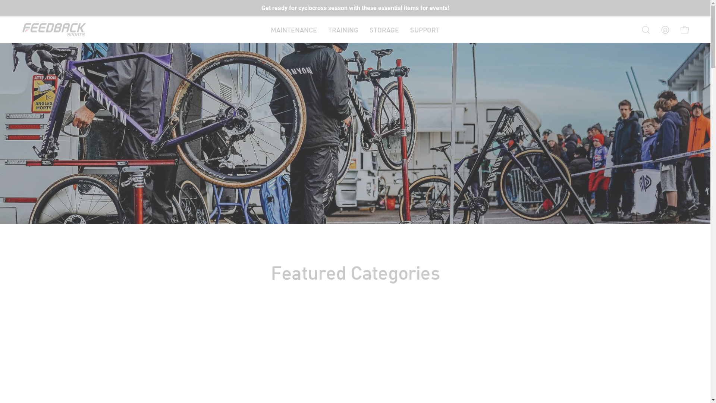Screen dimensions: 716x403
Task: Click the cyclocross season announcement link
Action: point(355,8)
